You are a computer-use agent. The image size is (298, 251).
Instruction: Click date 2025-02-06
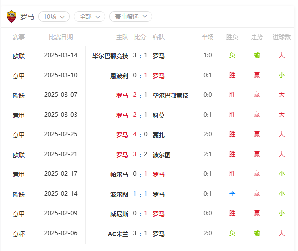click(x=61, y=233)
